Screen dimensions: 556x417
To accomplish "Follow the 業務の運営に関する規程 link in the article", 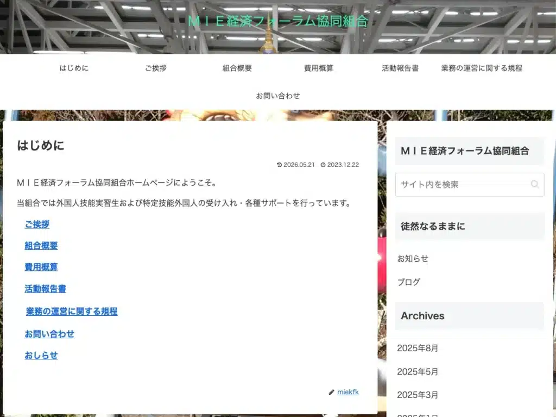I will 72,311.
